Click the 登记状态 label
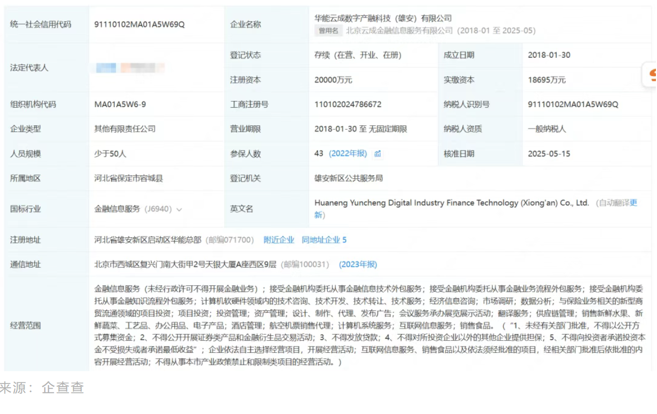The height and width of the screenshot is (414, 657). 246,55
